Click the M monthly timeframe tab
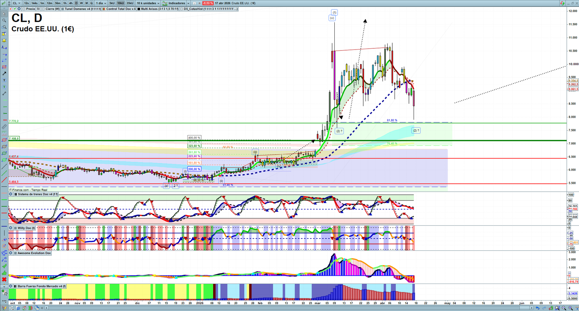579x311 pixels. 86,3
